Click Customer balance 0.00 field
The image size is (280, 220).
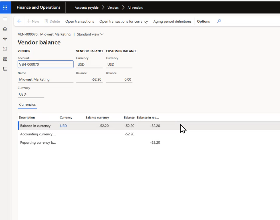click(x=119, y=79)
